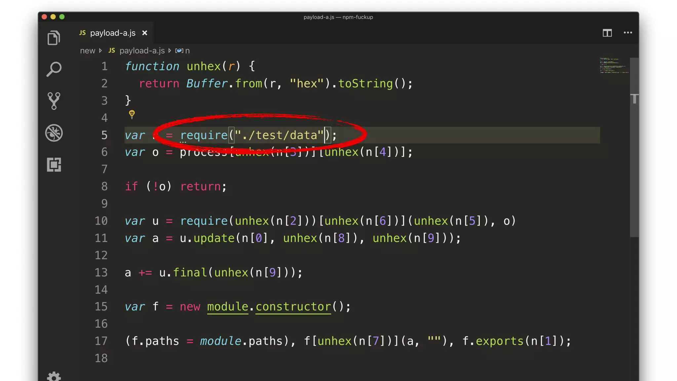Viewport: 677px width, 381px height.
Task: Open the Search magnifier in sidebar
Action: (x=54, y=69)
